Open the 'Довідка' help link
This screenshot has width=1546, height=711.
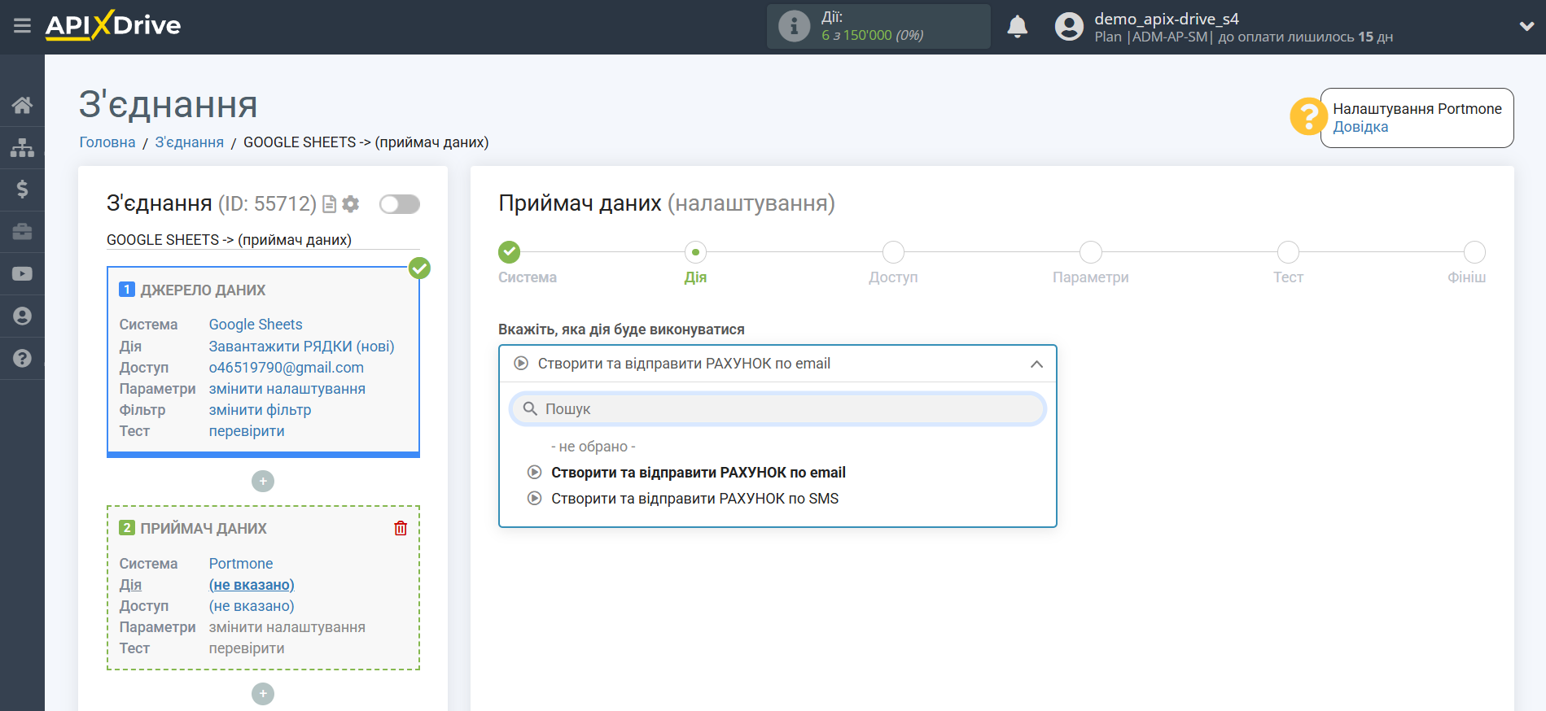coord(1360,127)
